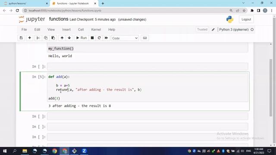Viewport: 276px width, 155px height.
Task: Click the first empty cell below the output
Action: point(147,116)
